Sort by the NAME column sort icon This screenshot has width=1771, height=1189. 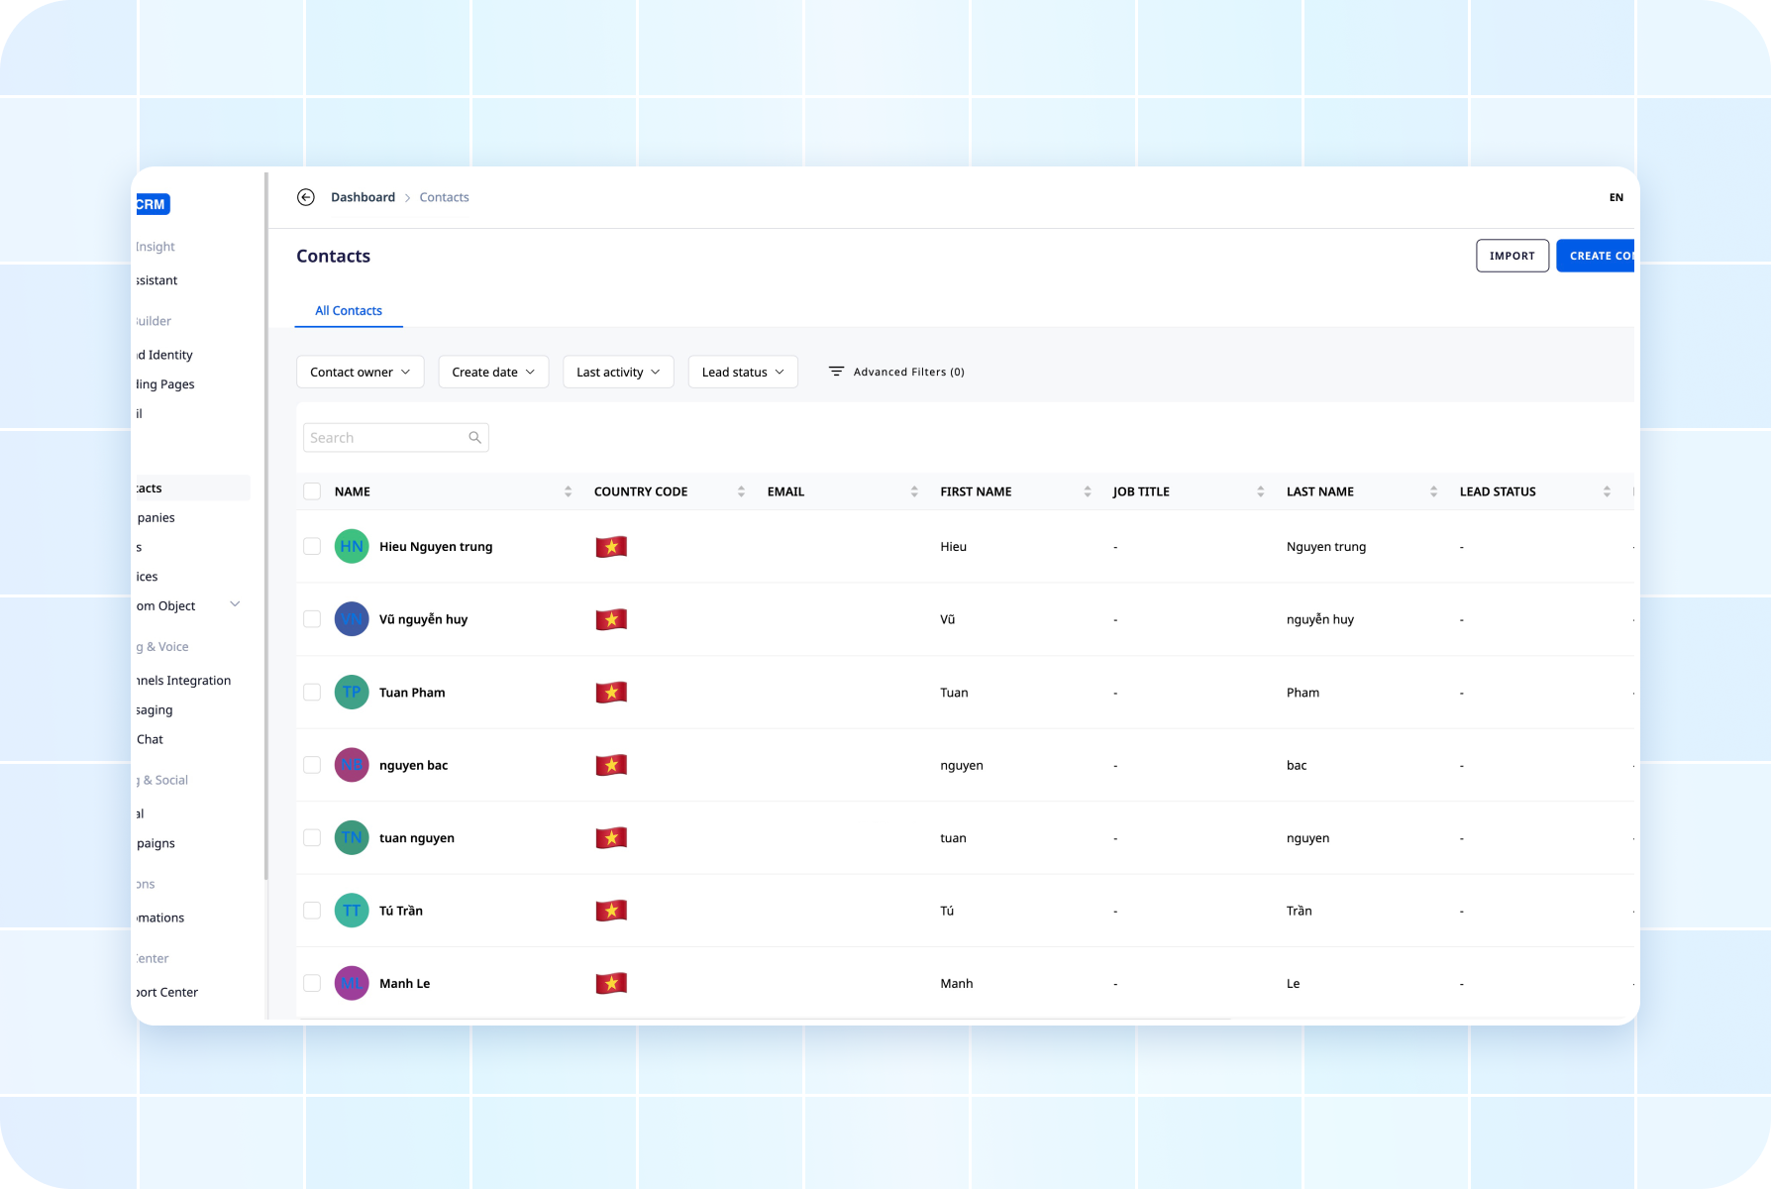coord(568,490)
